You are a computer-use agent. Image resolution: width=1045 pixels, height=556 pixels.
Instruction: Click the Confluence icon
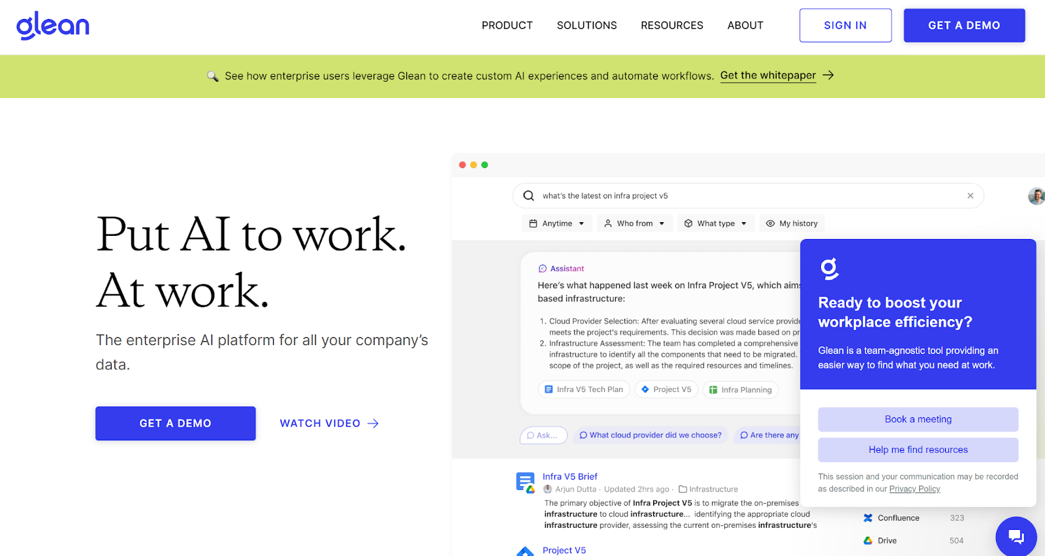coord(868,518)
